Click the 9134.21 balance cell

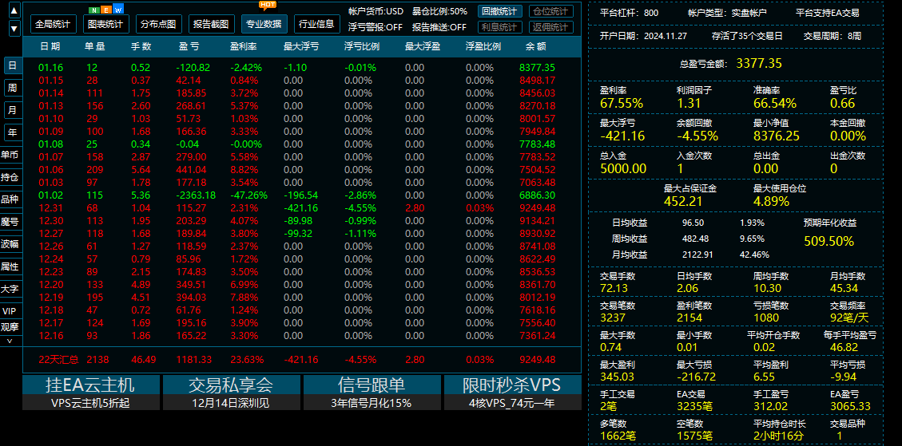(538, 220)
